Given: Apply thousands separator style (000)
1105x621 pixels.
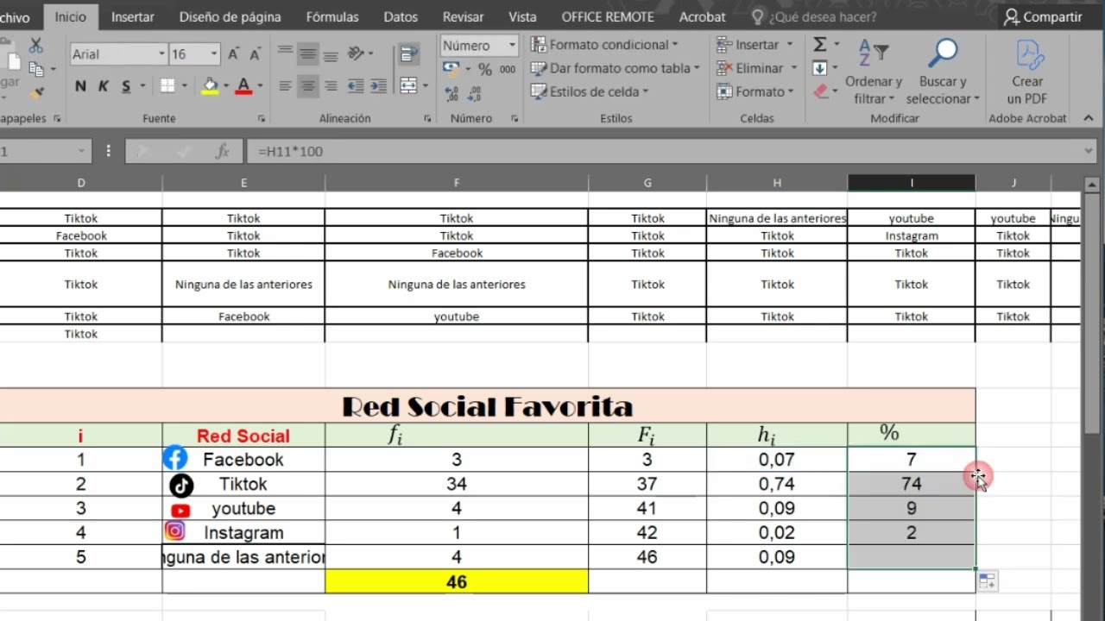Looking at the screenshot, I should point(508,70).
